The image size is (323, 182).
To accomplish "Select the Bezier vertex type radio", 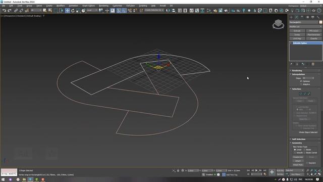I will (304, 150).
